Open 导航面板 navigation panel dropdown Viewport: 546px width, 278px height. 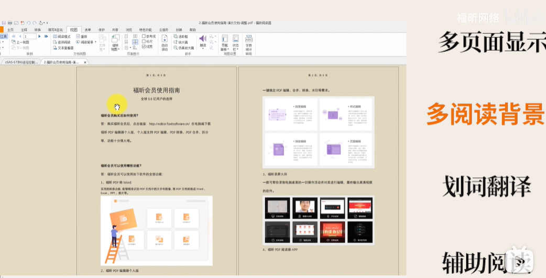coord(225,43)
